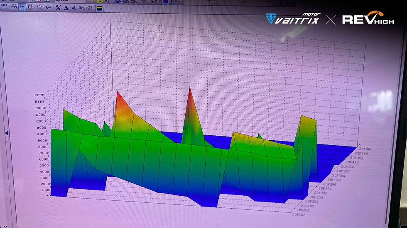The width and height of the screenshot is (407, 228).
Task: Click the 20F4A6 address label
Action: click(366, 149)
